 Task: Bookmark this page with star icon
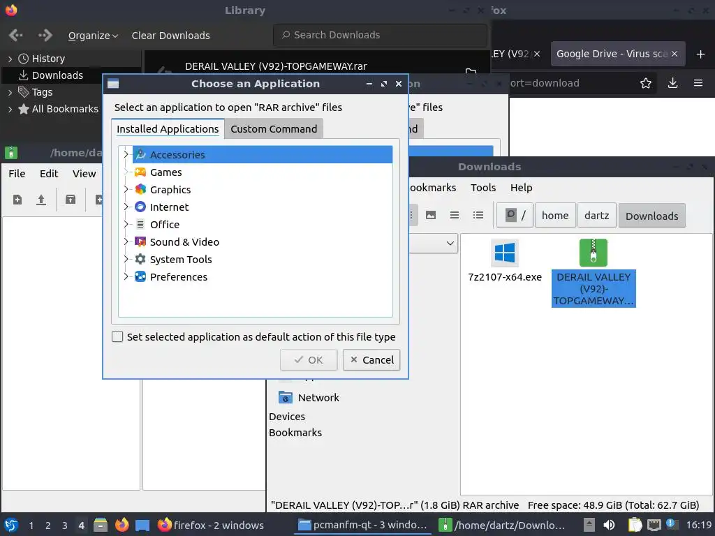pyautogui.click(x=645, y=83)
